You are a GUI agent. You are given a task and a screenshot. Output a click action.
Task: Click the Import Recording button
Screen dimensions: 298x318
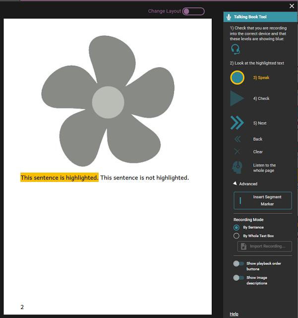click(264, 246)
